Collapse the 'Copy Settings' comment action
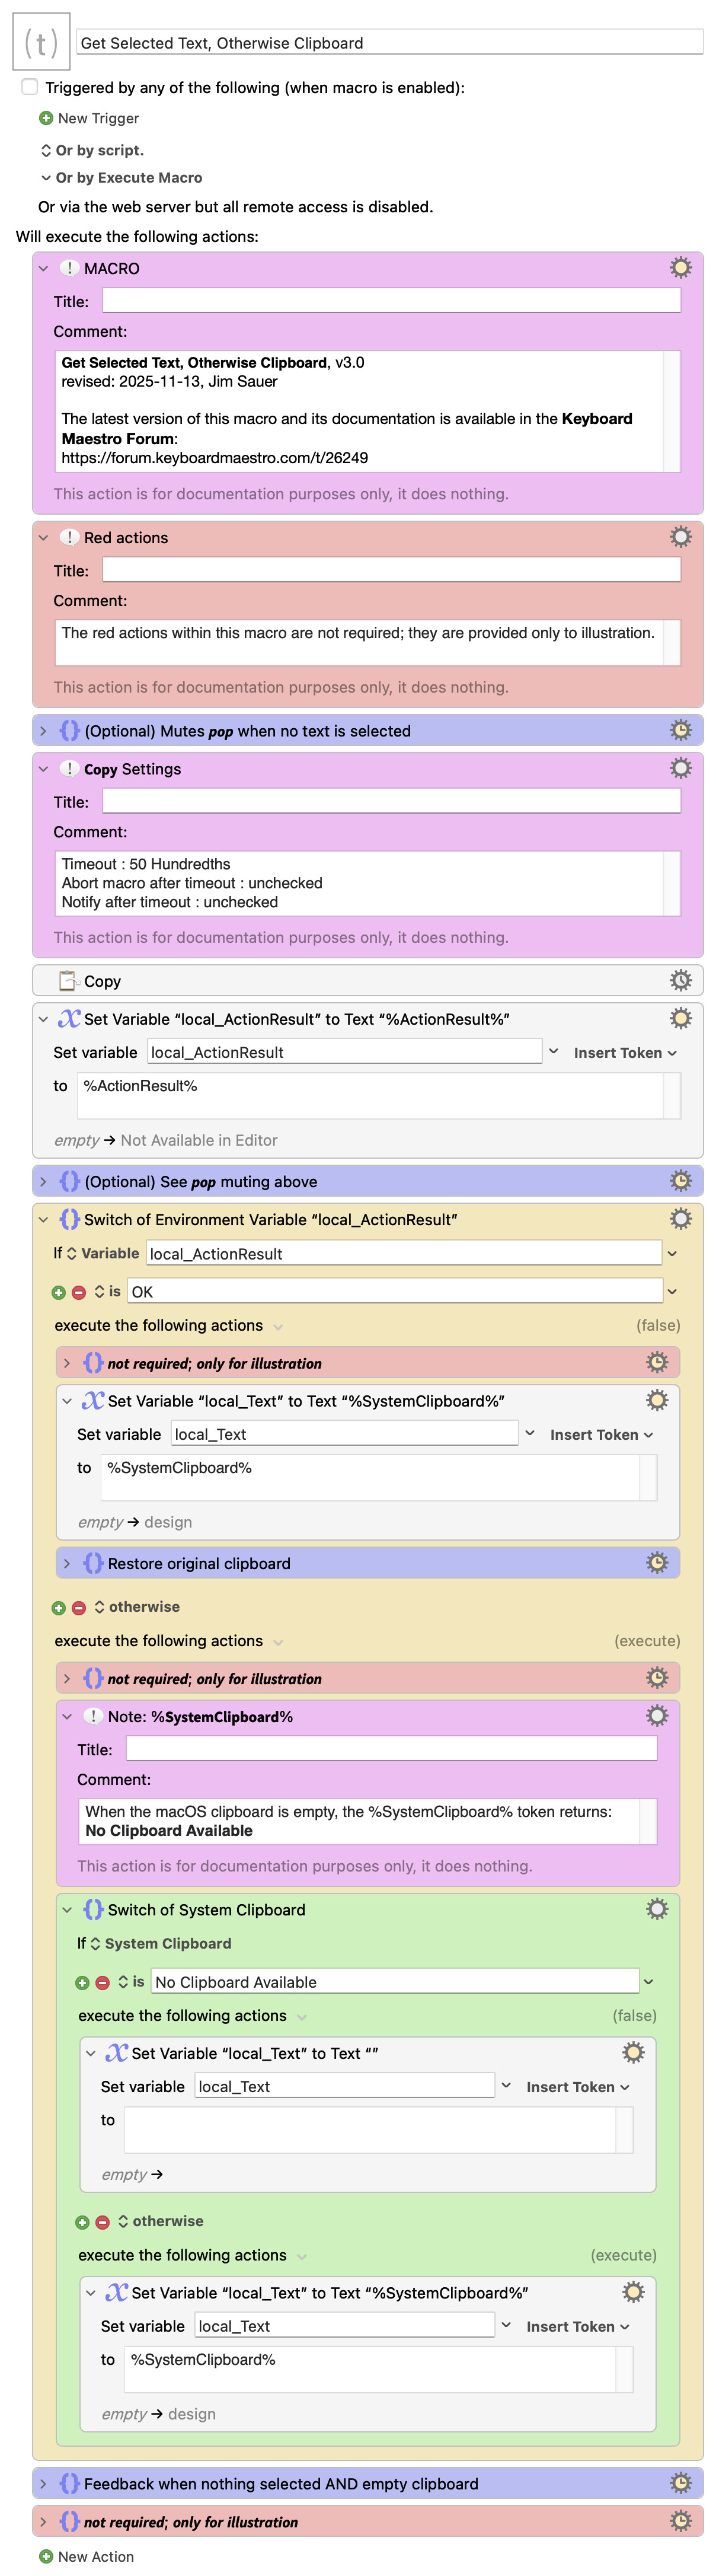716x2576 pixels. click(43, 769)
